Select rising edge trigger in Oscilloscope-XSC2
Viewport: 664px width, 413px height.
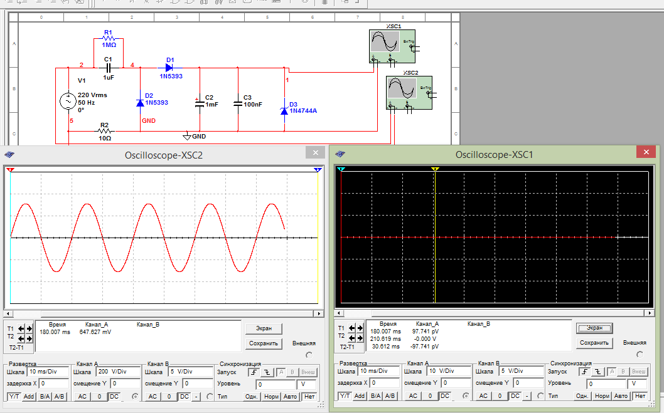tap(254, 372)
